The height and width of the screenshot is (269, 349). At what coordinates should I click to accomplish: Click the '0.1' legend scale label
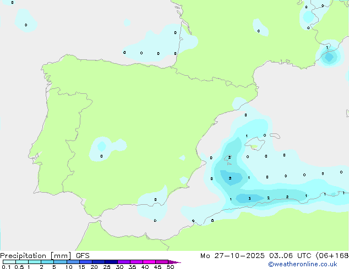pos(6,267)
